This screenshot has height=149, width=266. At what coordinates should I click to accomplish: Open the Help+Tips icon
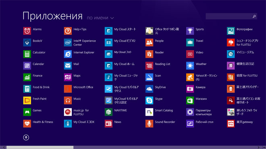[x=68, y=31]
